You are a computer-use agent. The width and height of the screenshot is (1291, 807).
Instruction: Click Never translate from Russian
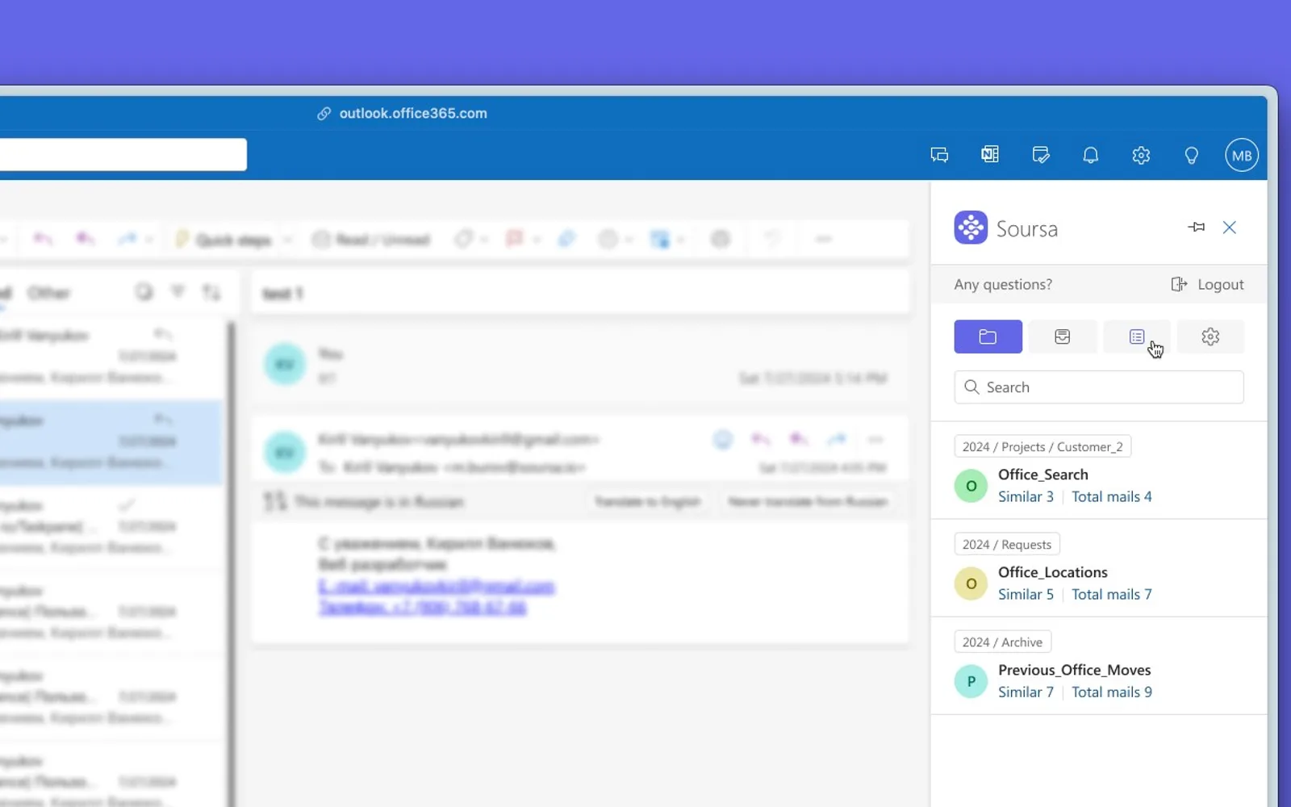[808, 501]
